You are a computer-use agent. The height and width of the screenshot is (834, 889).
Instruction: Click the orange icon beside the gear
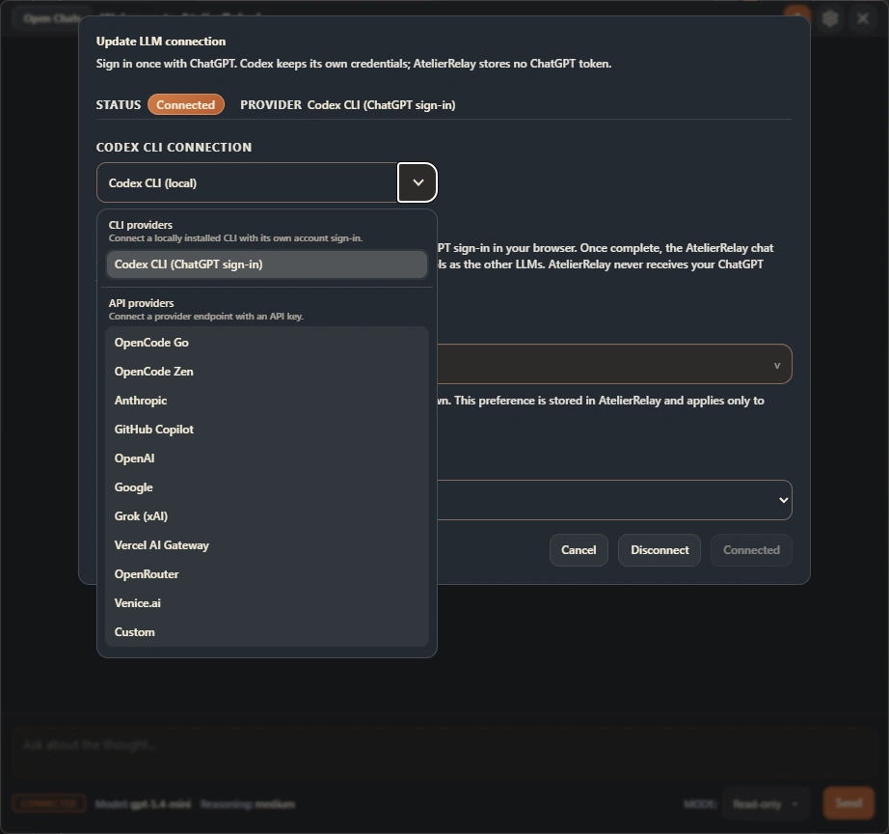point(797,18)
